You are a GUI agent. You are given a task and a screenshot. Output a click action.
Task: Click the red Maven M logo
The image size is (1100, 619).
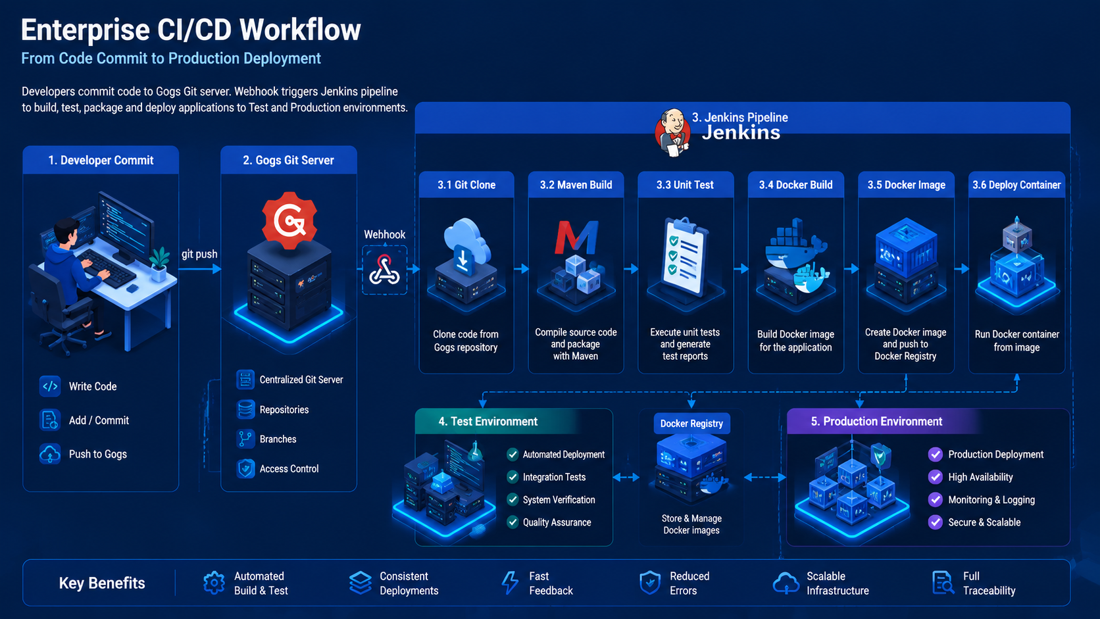coord(576,237)
